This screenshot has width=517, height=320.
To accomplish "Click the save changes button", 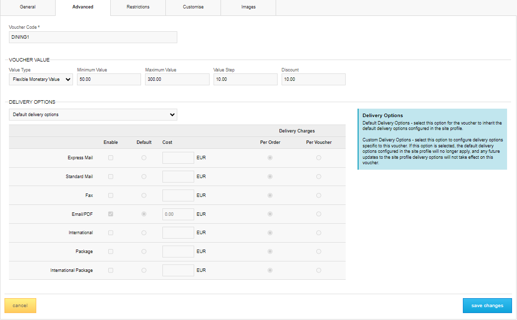I will (487, 306).
